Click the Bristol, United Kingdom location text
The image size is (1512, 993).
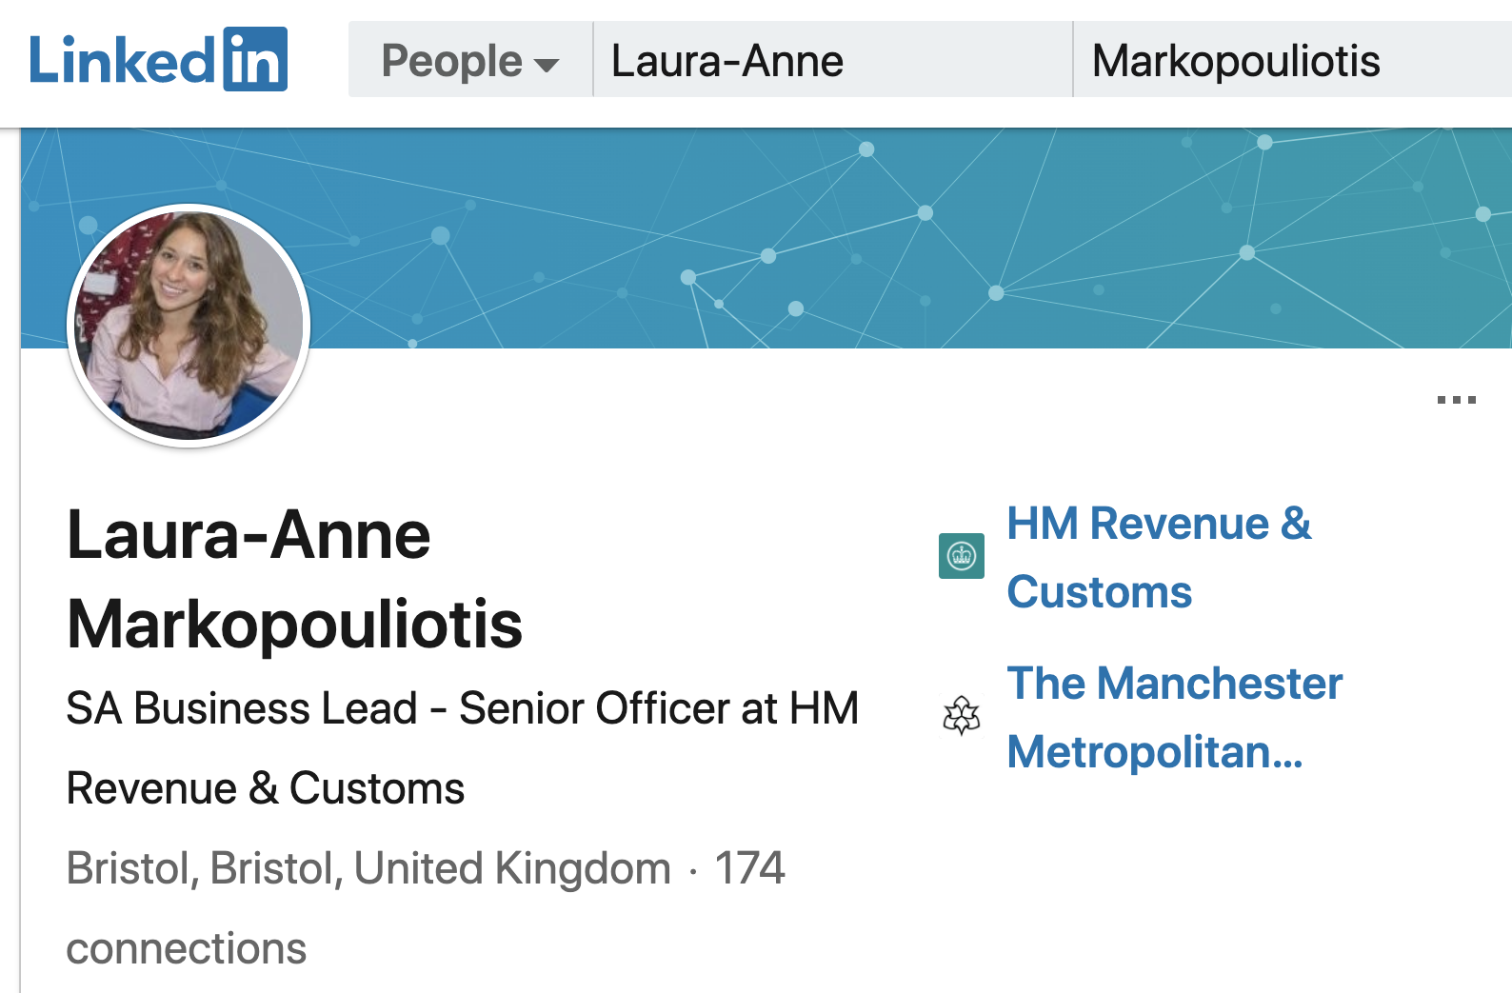368,868
